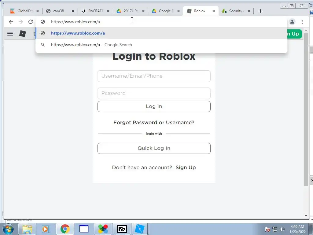Switch to the cam38 tab

(58, 11)
